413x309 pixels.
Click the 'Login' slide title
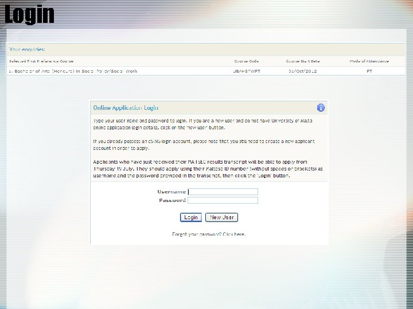coord(29,14)
